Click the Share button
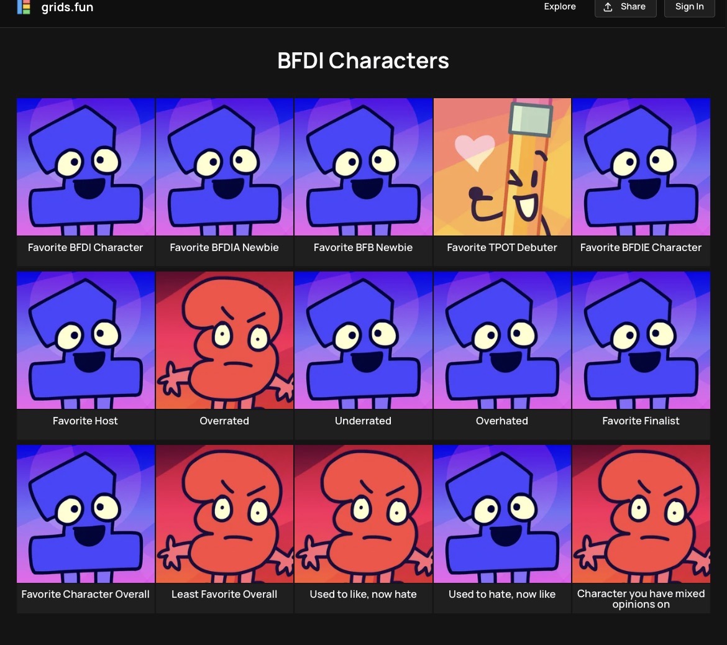 click(625, 7)
